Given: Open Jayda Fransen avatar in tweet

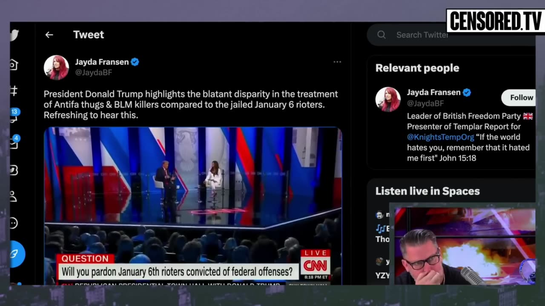Looking at the screenshot, I should [x=56, y=67].
